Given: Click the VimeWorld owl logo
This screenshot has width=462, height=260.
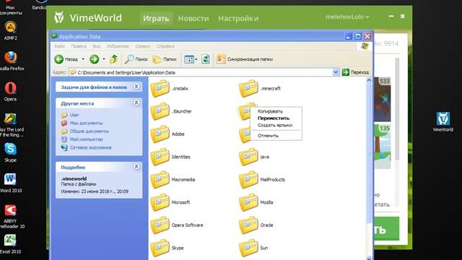Looking at the screenshot, I should (59, 17).
